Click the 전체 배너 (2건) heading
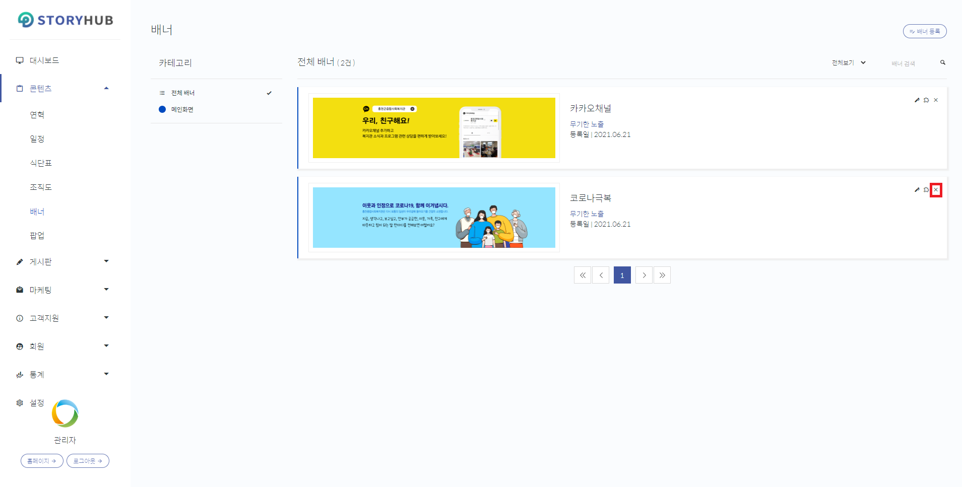This screenshot has width=962, height=487. coord(327,62)
